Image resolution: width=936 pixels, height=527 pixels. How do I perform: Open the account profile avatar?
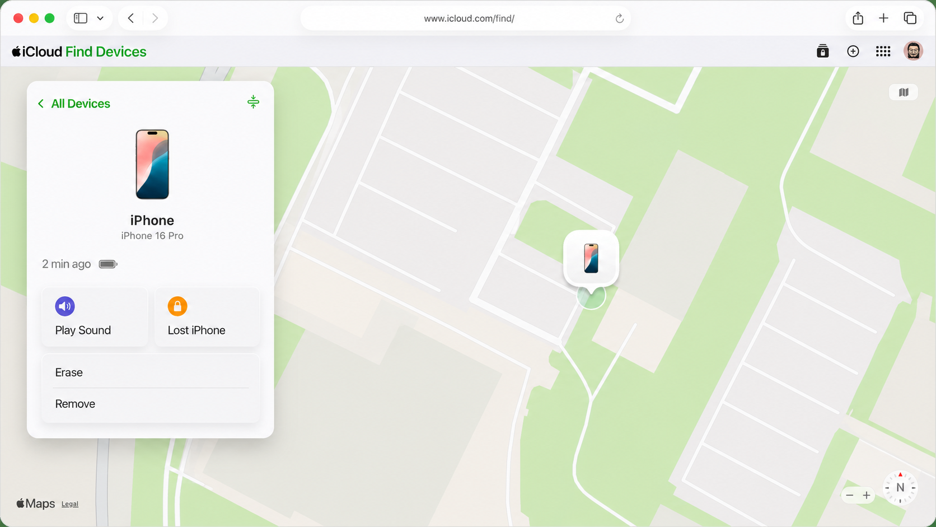[913, 51]
